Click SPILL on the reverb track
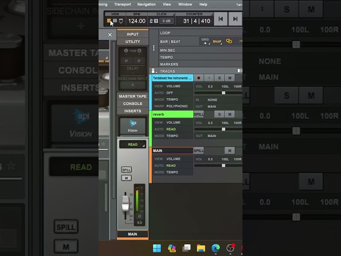The height and width of the screenshot is (256, 341). pos(199,114)
